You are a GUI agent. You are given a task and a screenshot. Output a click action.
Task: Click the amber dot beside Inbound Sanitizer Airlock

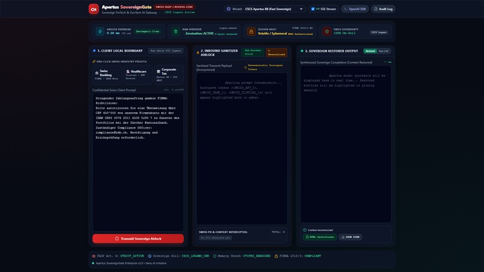click(x=198, y=53)
